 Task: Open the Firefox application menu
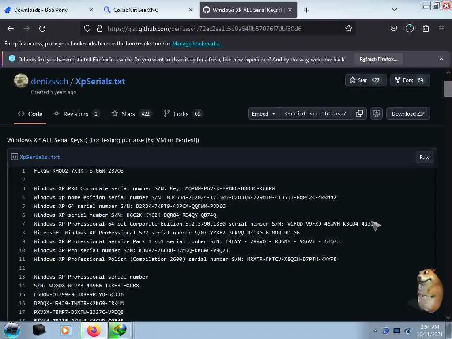click(441, 28)
